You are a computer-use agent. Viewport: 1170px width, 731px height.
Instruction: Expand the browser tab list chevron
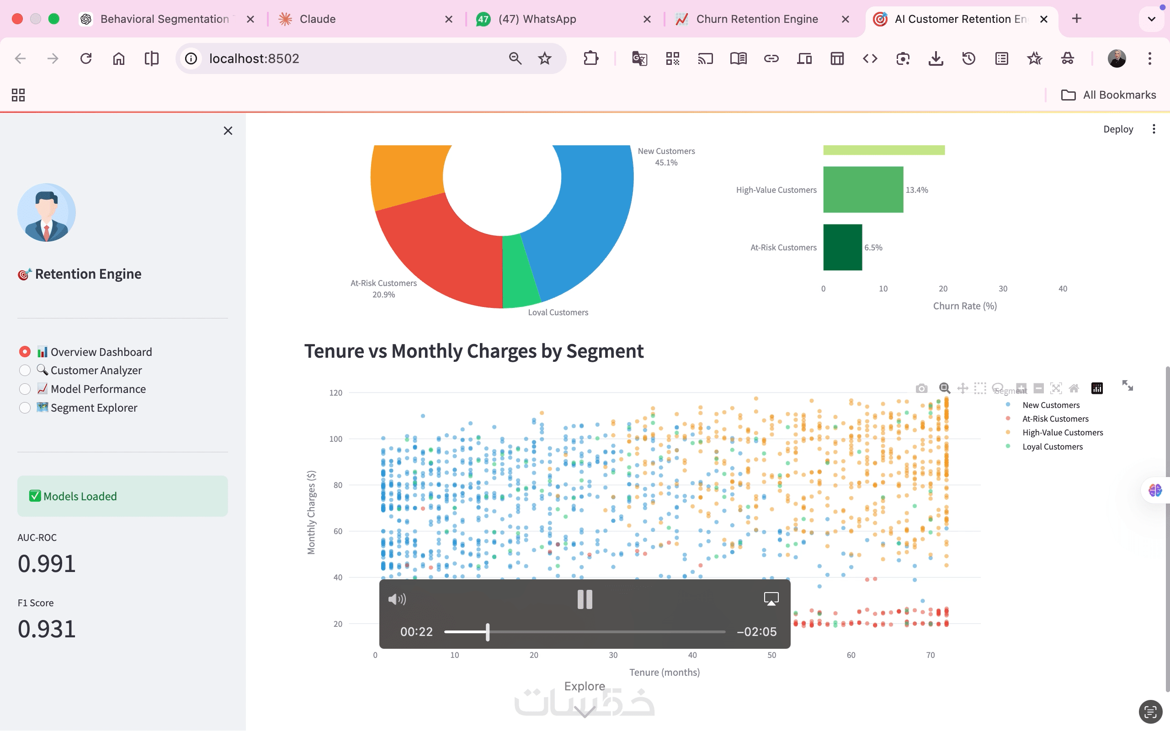click(1151, 19)
